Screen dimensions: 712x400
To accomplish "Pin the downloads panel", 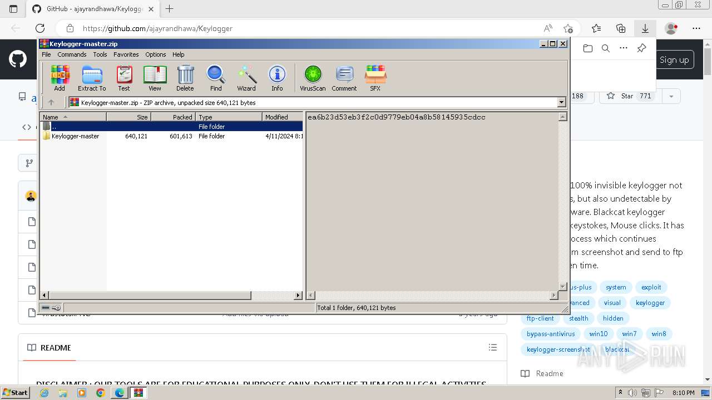I will point(641,48).
